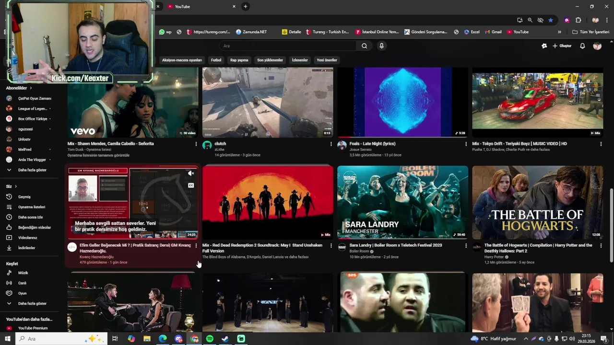Open the Zamunda.NET bookmark

point(251,32)
